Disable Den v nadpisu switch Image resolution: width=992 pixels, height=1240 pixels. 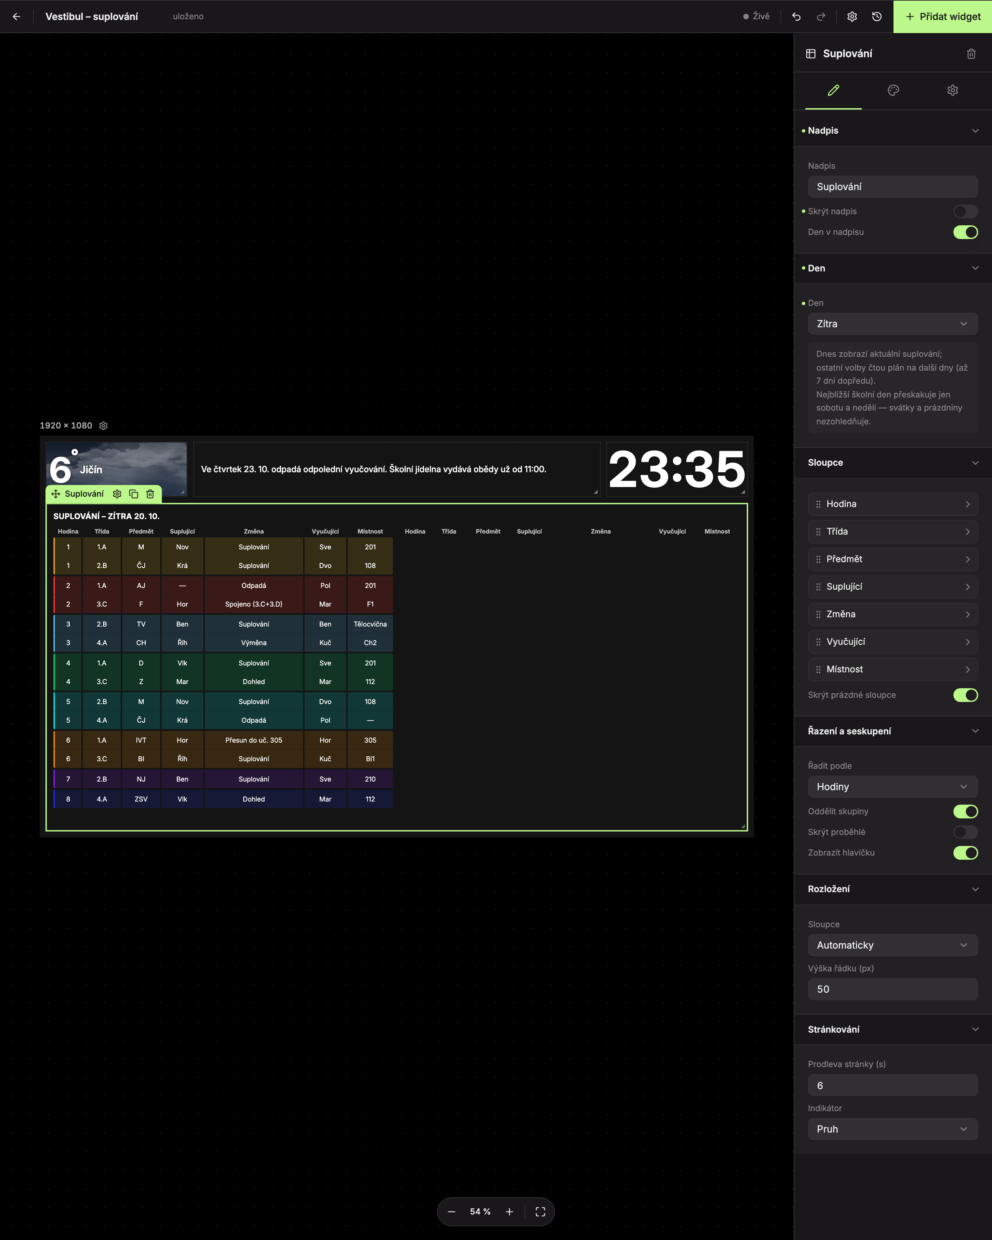point(965,232)
